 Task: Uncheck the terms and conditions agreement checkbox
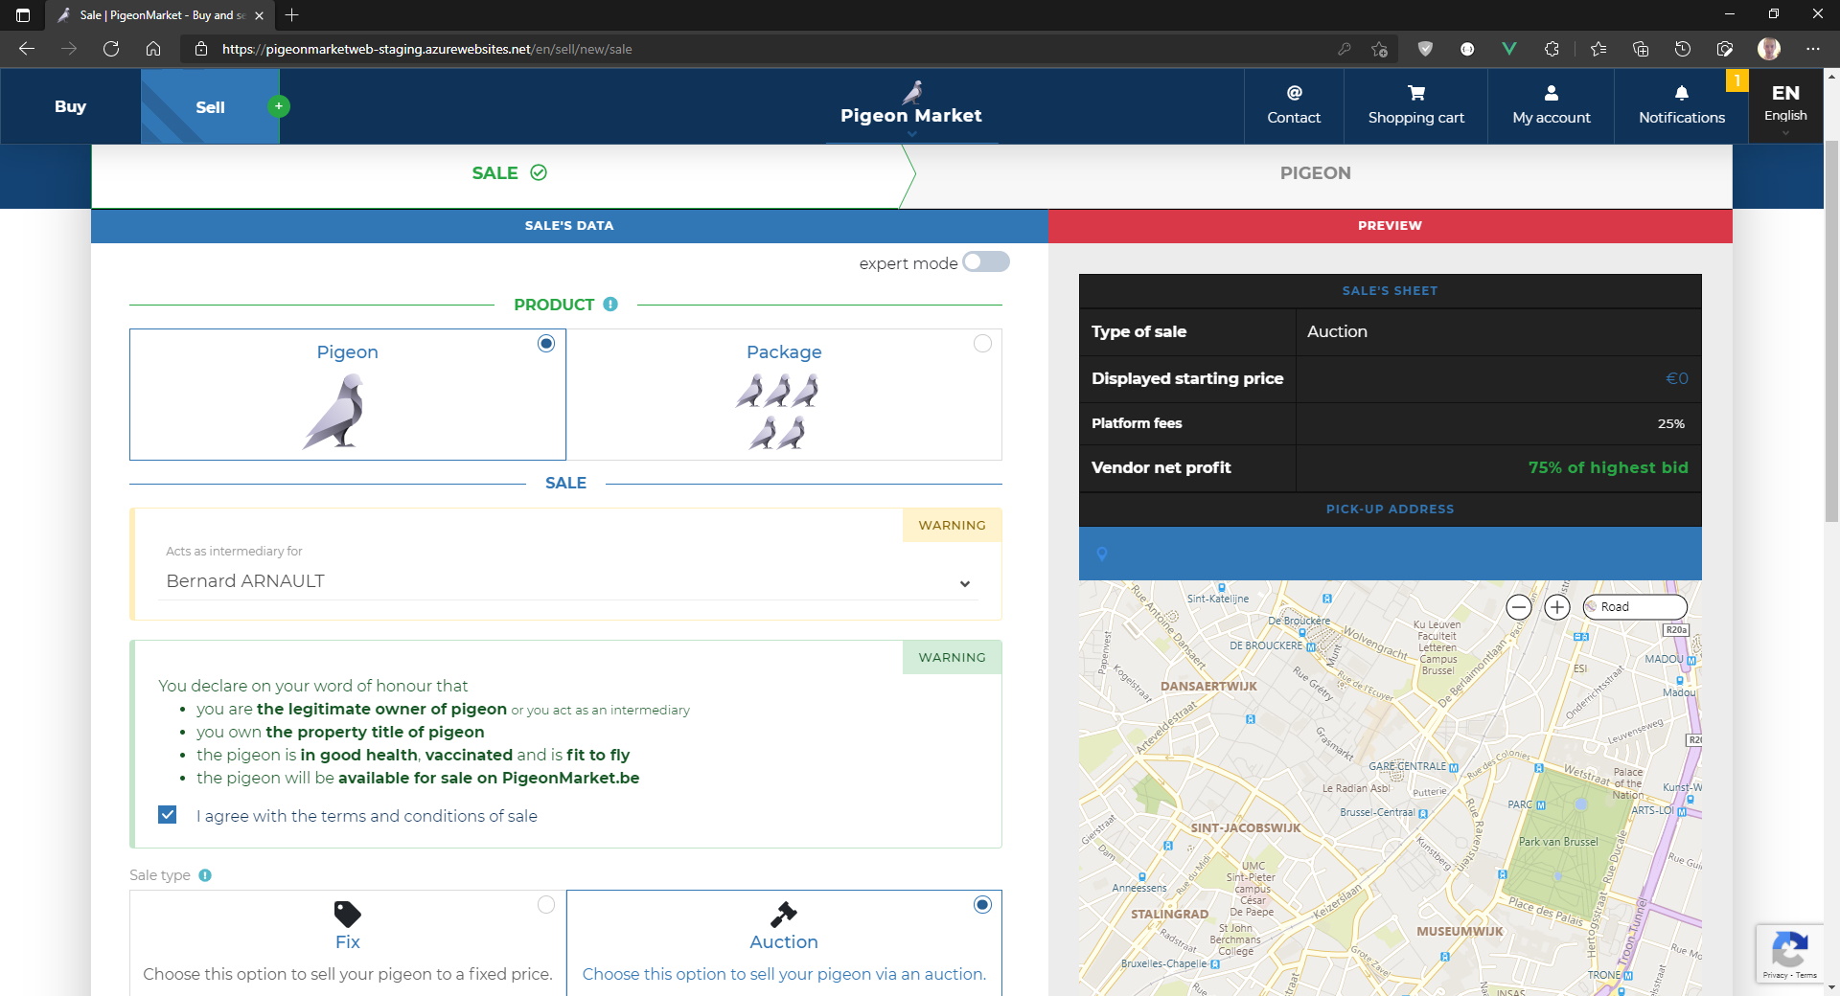pos(168,815)
